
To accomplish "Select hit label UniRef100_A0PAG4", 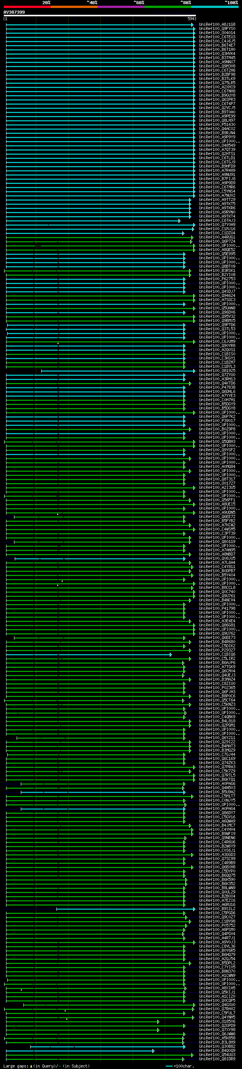I will click(x=217, y=809).
